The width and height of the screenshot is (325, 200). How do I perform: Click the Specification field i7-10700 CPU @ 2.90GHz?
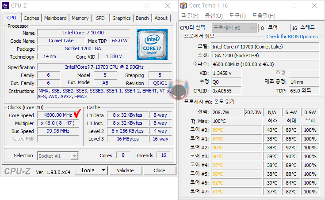[104, 67]
